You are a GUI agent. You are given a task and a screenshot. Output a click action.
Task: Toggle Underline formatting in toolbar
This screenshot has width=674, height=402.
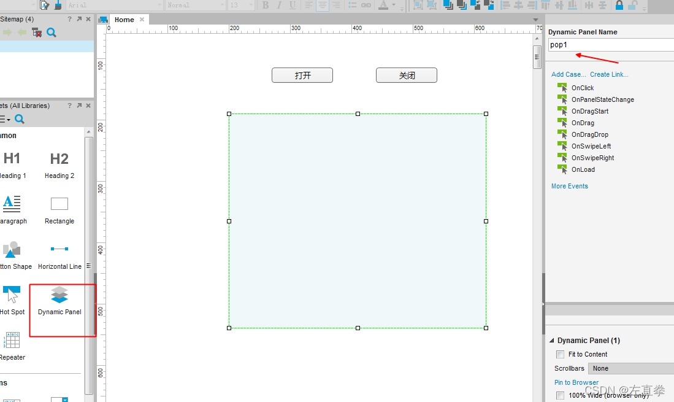click(x=293, y=5)
